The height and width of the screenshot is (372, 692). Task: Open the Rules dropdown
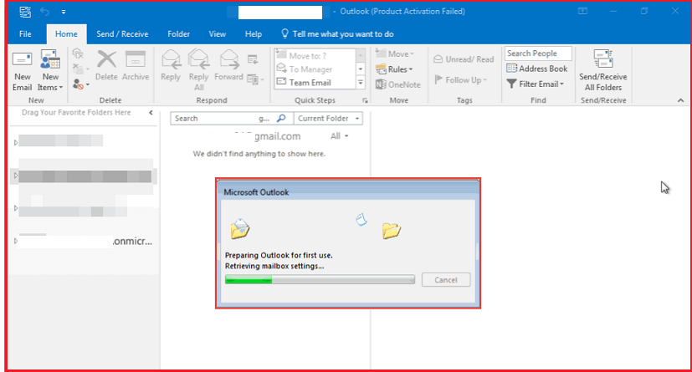395,69
